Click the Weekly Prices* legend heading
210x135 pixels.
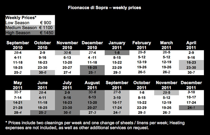click(21, 18)
